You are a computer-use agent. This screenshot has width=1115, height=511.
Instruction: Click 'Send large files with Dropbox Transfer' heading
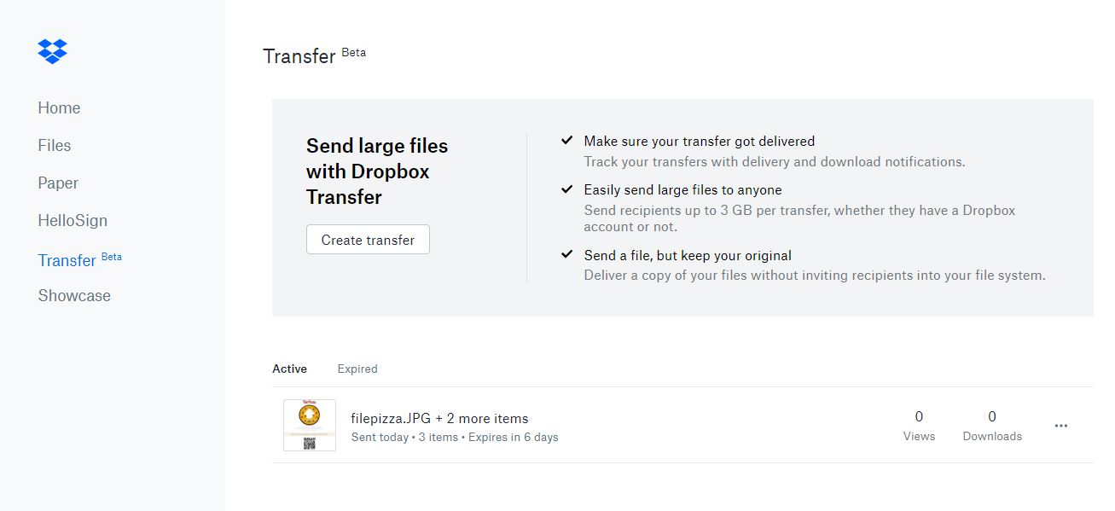[377, 171]
